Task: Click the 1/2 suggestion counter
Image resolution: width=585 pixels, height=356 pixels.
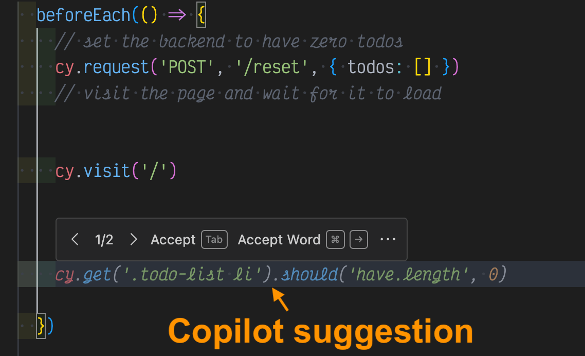Action: pyautogui.click(x=104, y=240)
